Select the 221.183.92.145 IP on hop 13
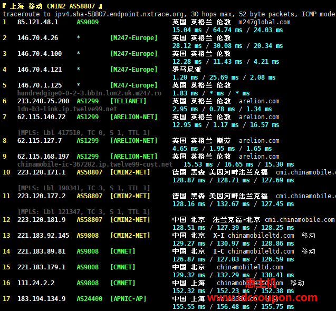This screenshot has width=336, height=311. 43,236
